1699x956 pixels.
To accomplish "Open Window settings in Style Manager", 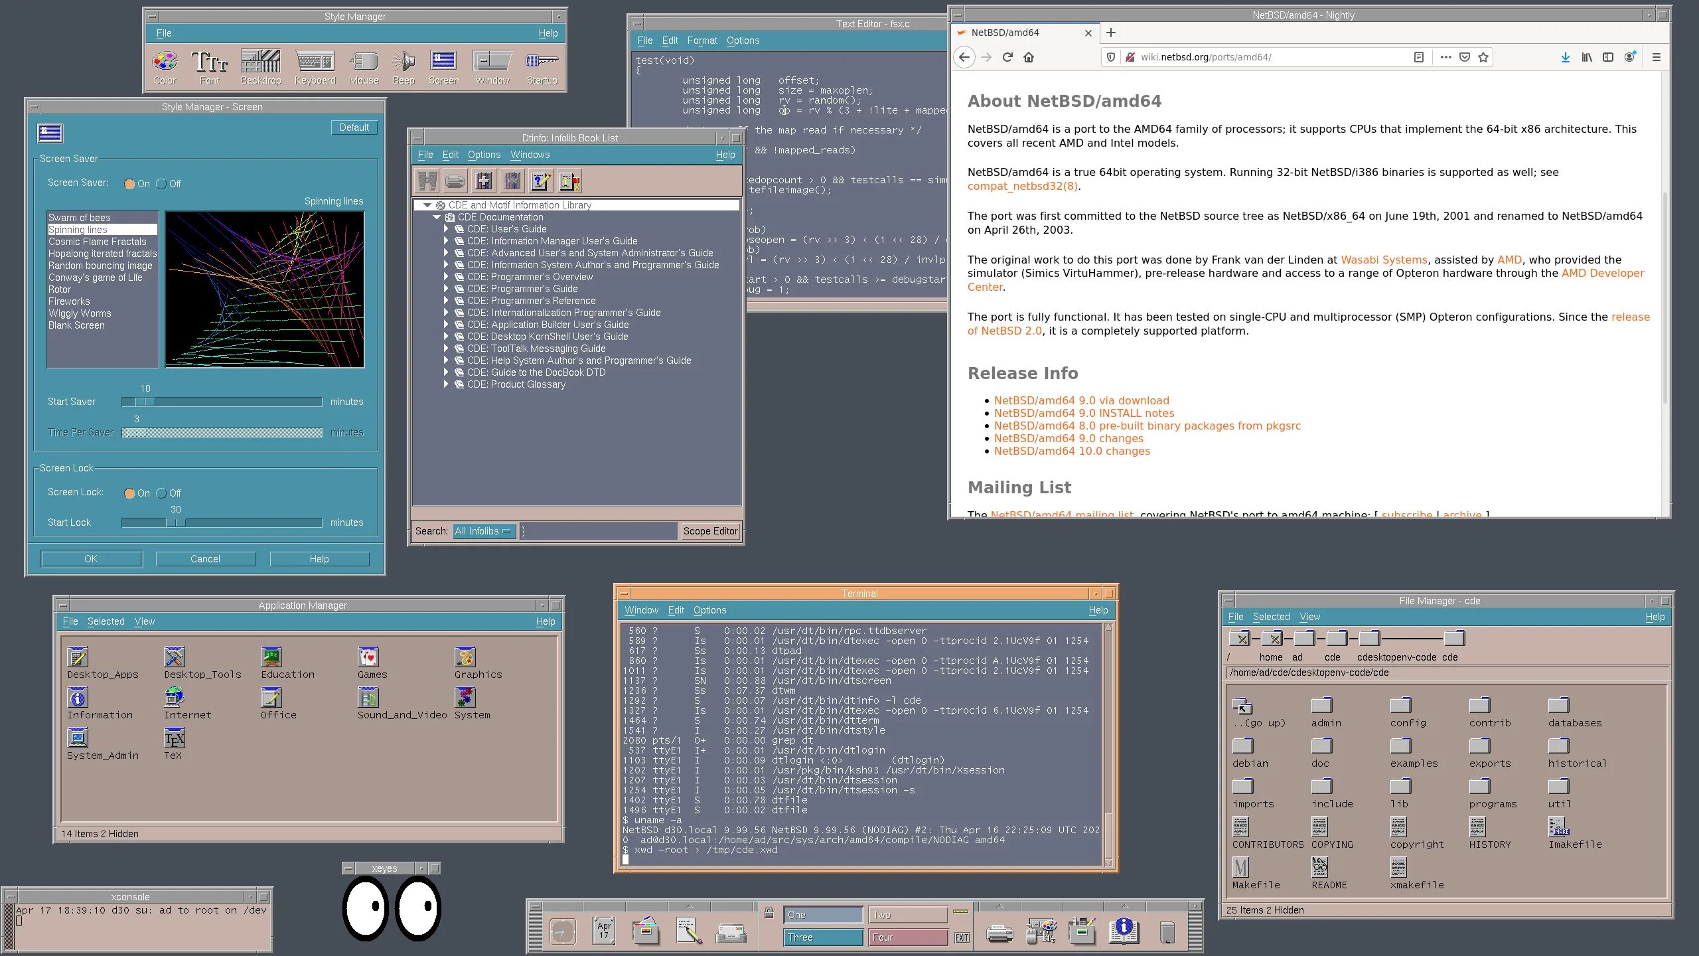I will coord(492,67).
